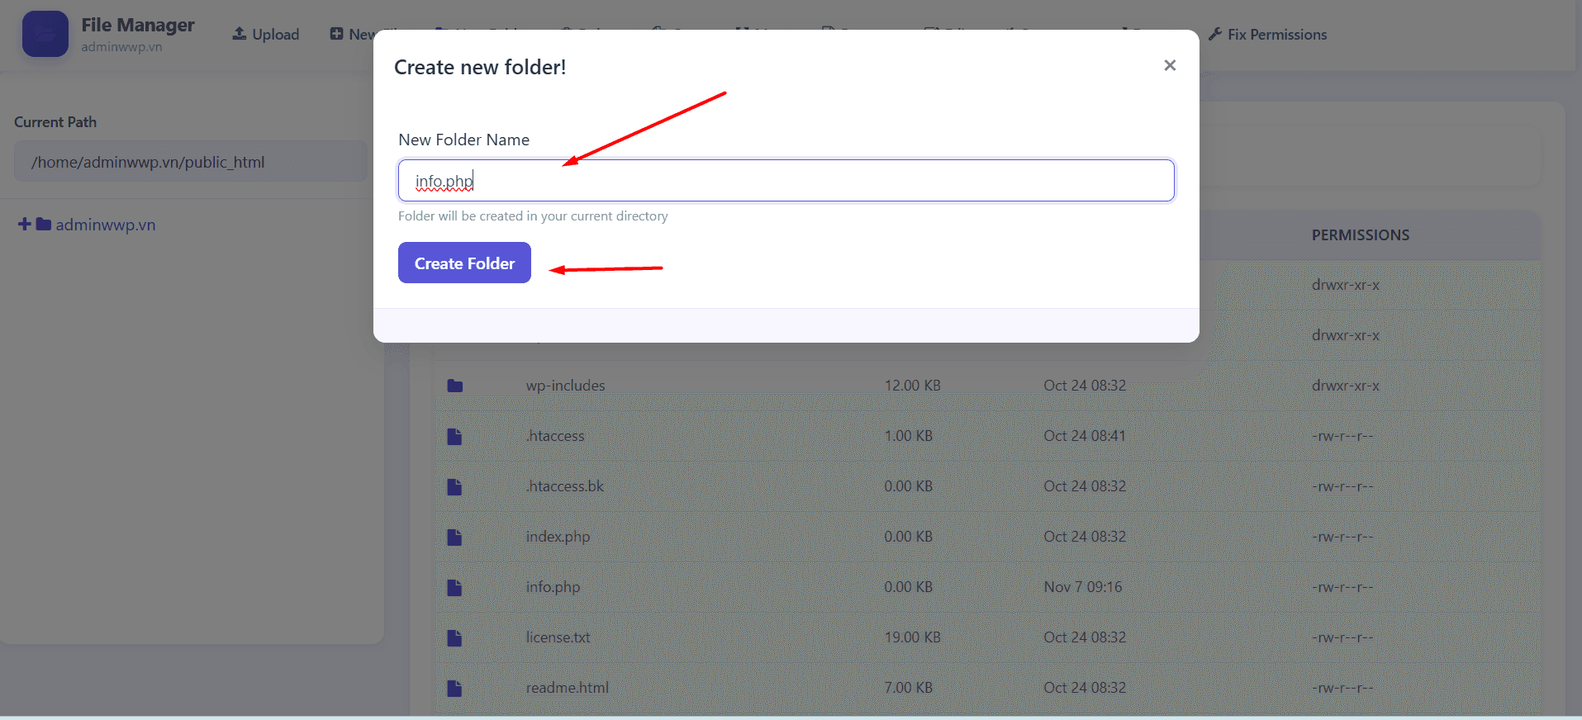This screenshot has height=720, width=1582.
Task: Click the readme.html file icon
Action: pos(454,688)
